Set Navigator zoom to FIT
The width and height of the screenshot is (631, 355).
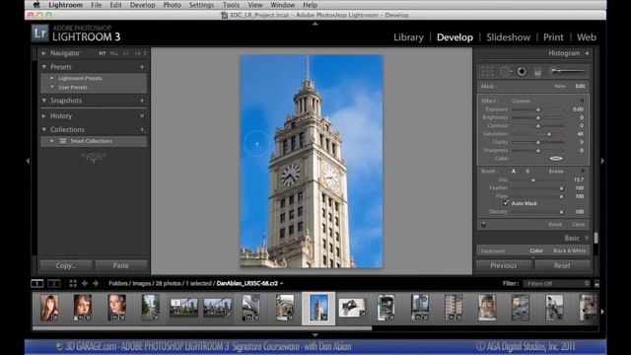(x=103, y=53)
